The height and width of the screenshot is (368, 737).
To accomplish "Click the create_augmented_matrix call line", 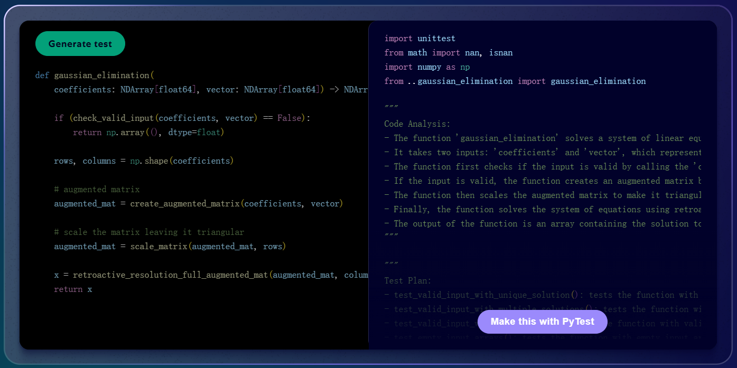I will click(x=198, y=204).
